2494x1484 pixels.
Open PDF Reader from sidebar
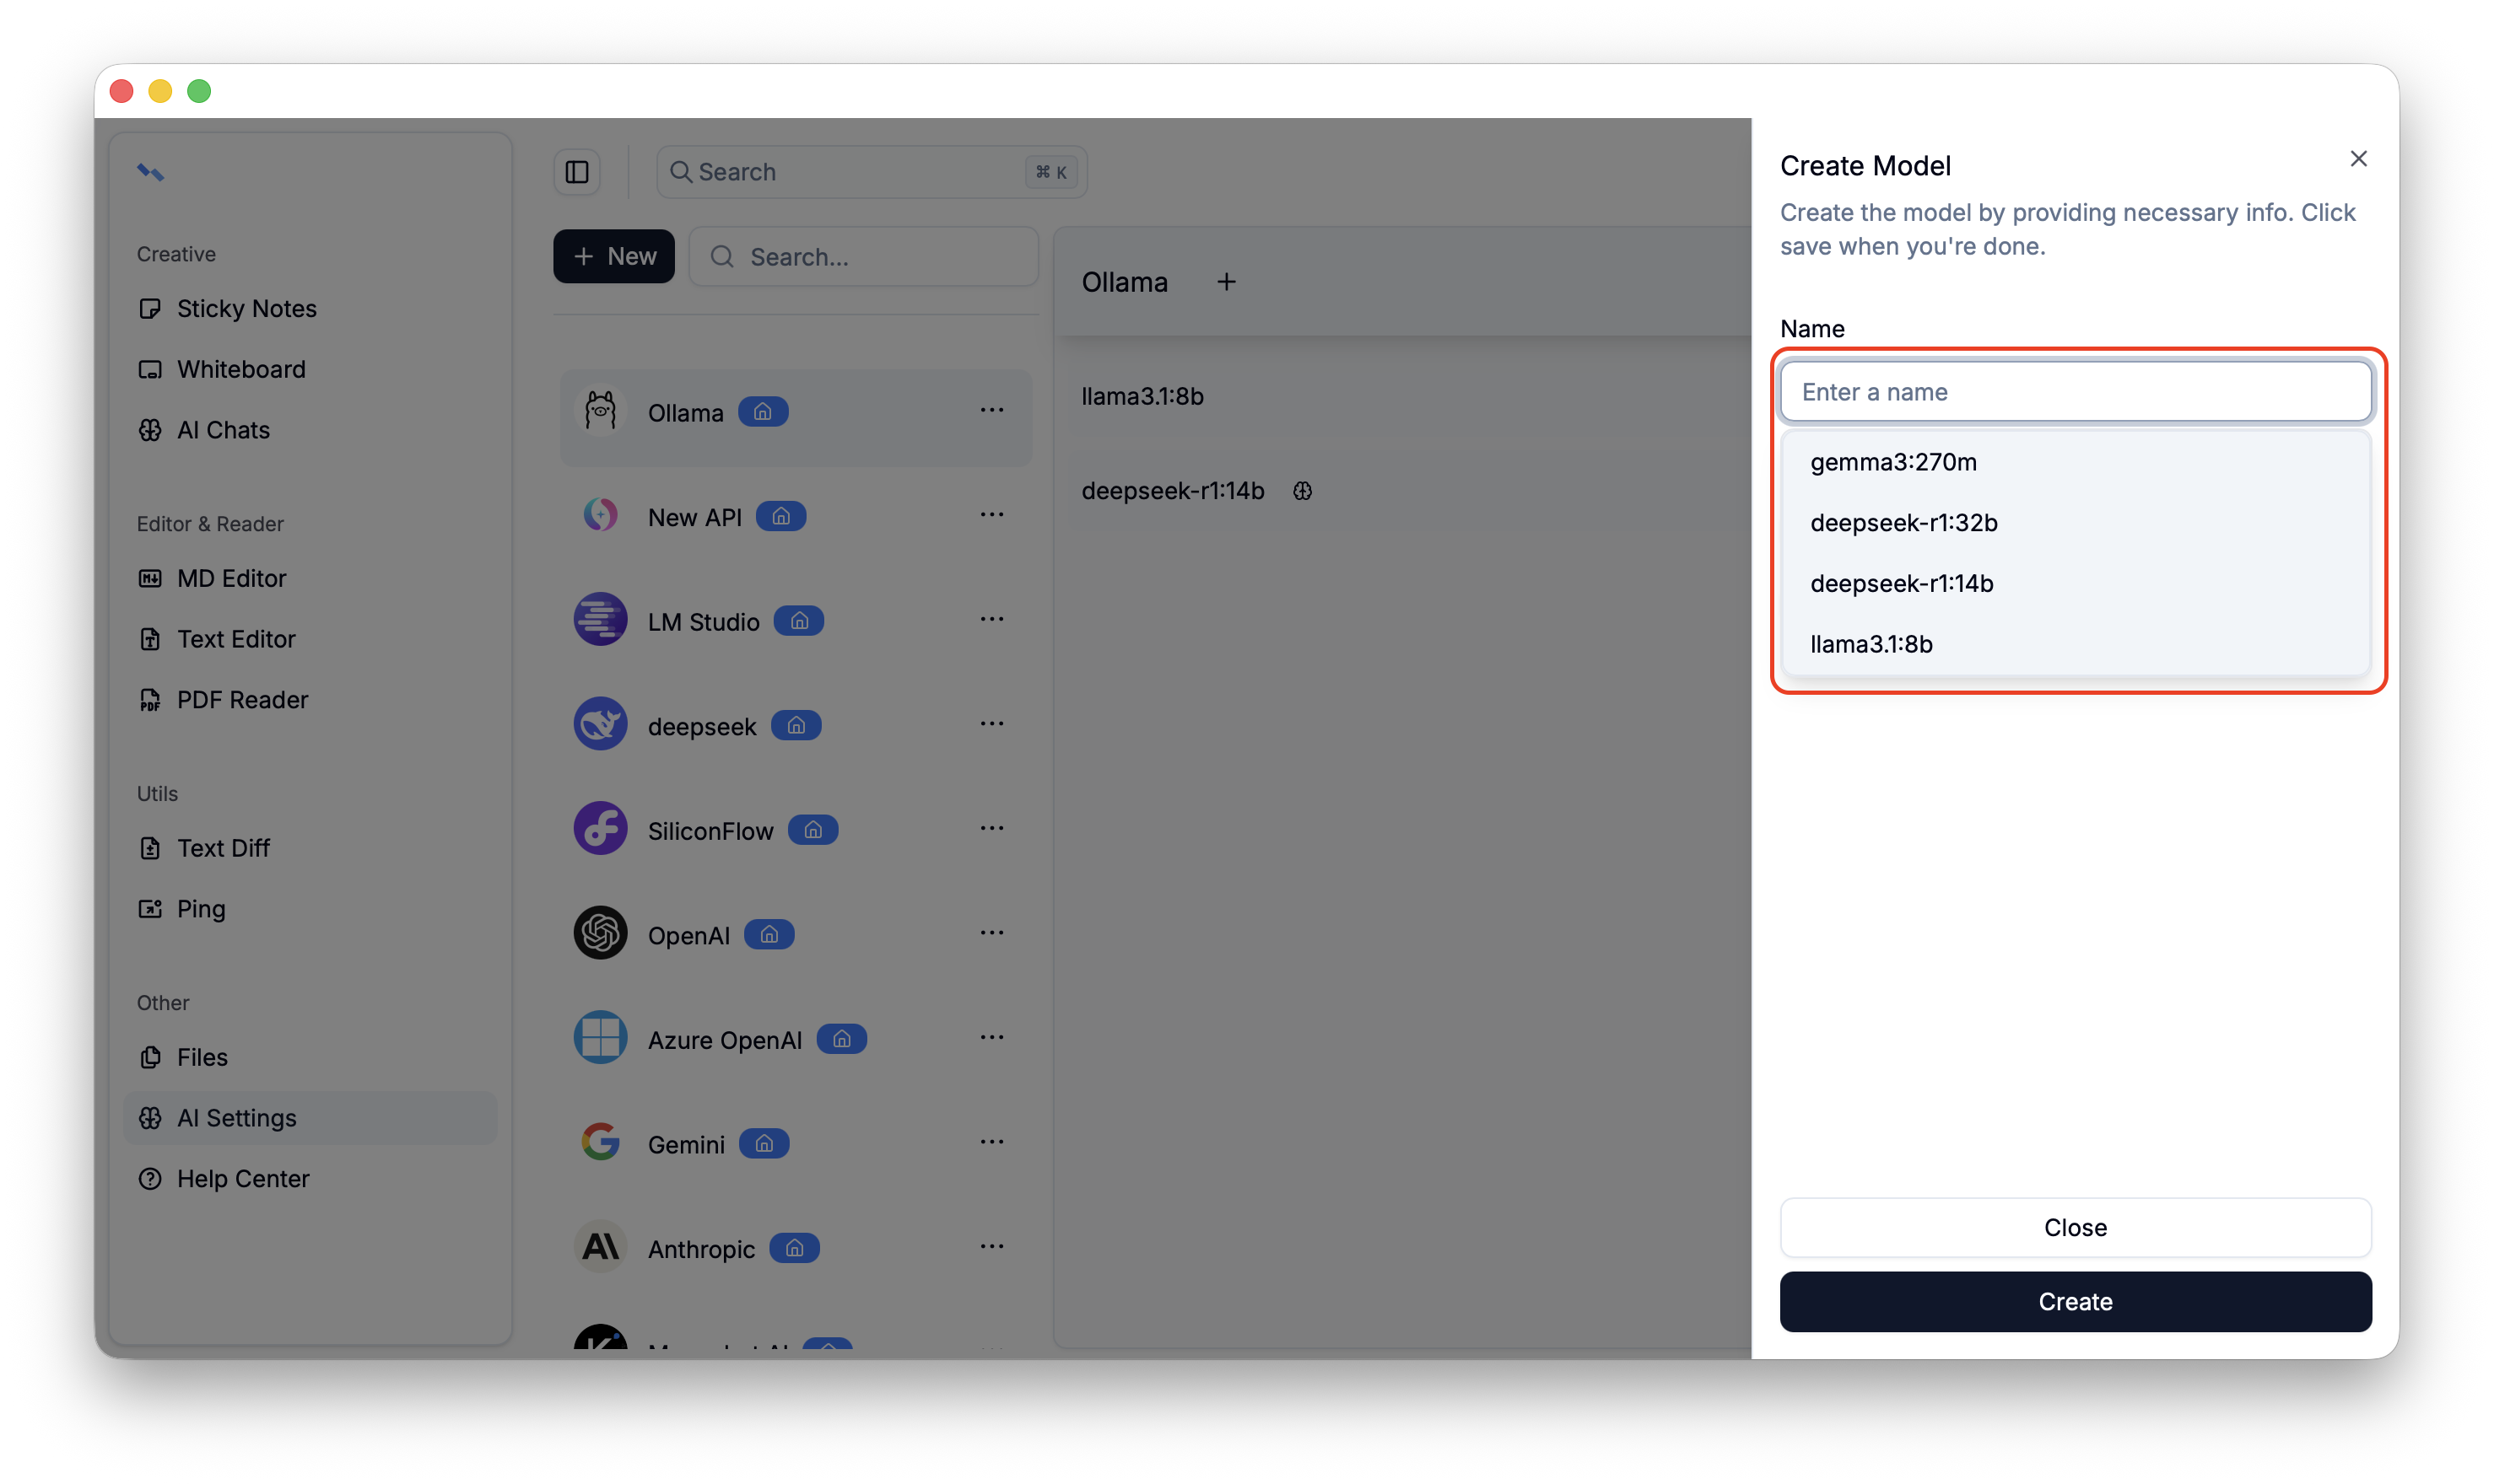[242, 700]
